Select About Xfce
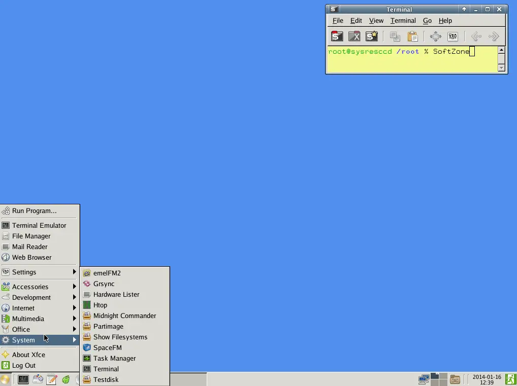 (40, 355)
